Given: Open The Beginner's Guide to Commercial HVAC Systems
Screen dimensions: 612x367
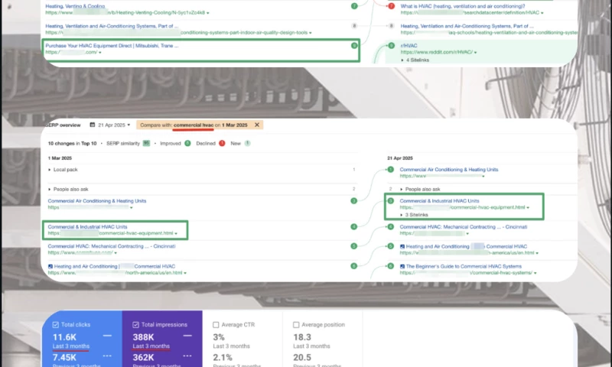Looking at the screenshot, I should (464, 266).
